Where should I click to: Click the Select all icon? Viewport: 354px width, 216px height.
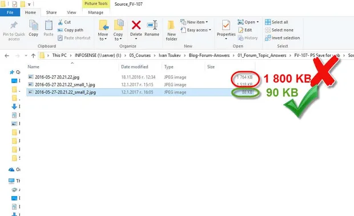pos(268,22)
